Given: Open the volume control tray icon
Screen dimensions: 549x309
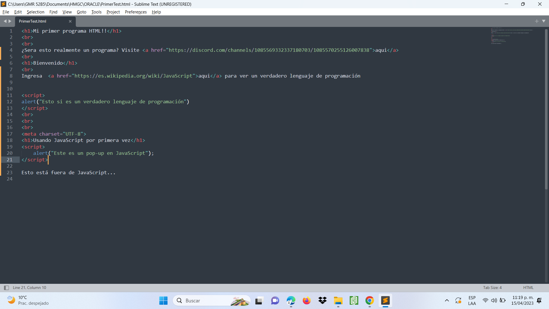Looking at the screenshot, I should pos(494,300).
